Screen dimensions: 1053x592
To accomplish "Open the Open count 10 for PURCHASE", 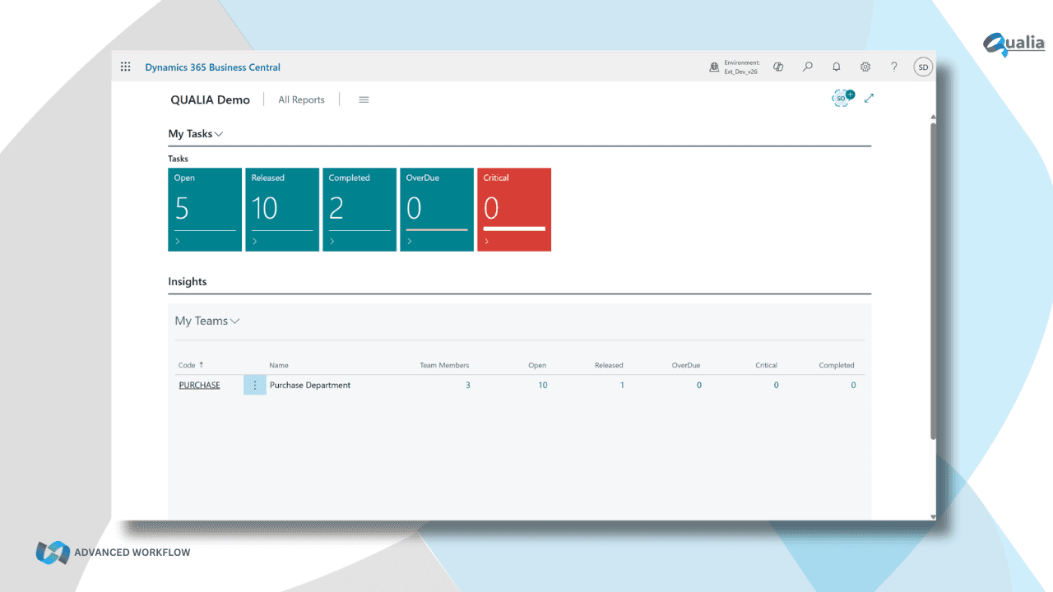I will click(543, 385).
